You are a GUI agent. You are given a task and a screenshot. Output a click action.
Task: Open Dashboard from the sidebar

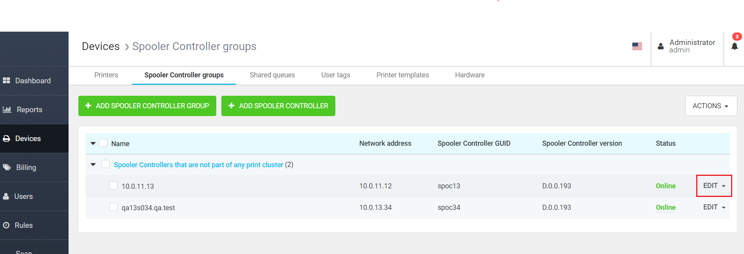click(33, 81)
